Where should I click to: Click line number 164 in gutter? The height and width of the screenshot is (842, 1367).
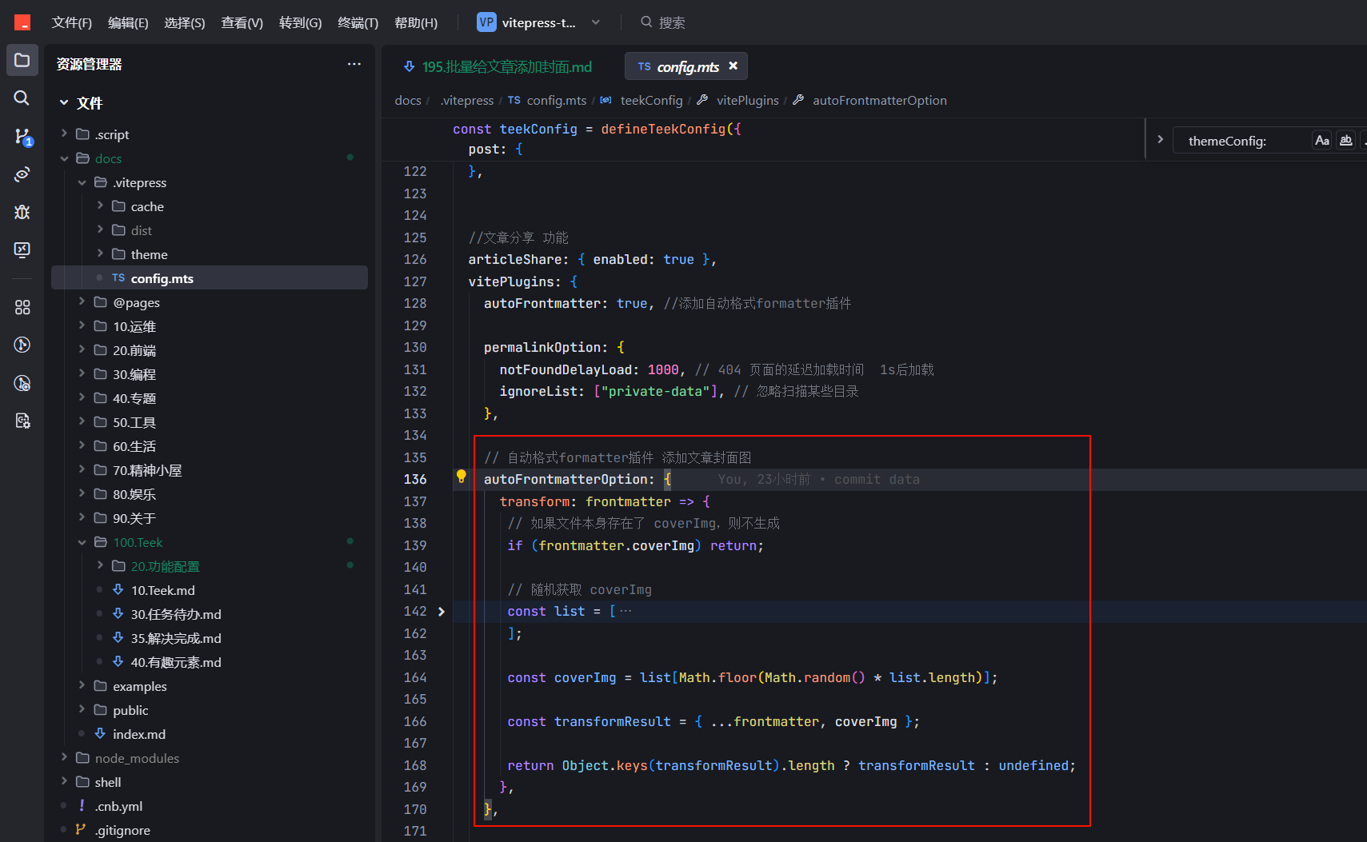click(x=415, y=677)
